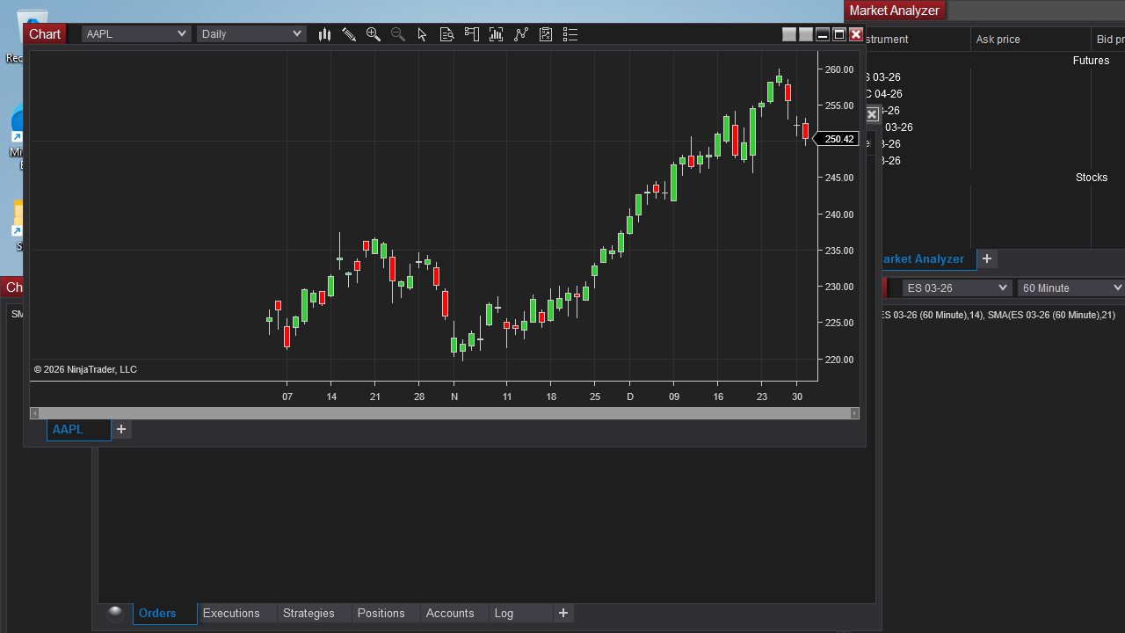Switch to the Executions tab
Screen dimensions: 1125x633
pyautogui.click(x=231, y=613)
